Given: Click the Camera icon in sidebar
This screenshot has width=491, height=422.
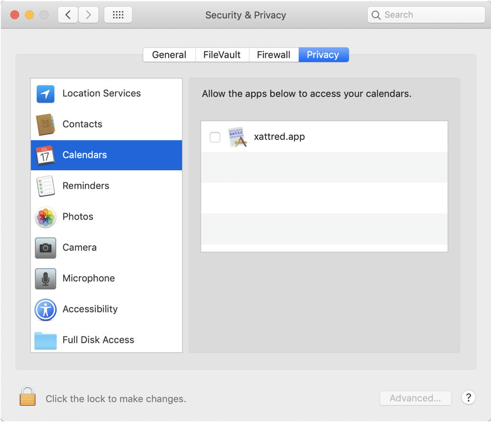Looking at the screenshot, I should click(45, 248).
